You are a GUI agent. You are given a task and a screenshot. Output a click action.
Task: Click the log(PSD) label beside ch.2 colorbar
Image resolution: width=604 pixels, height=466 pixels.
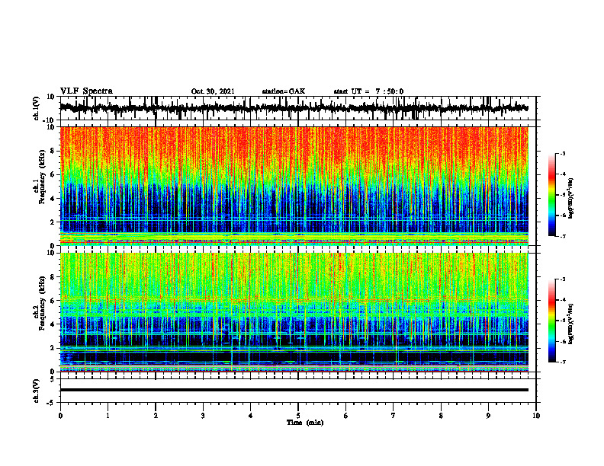(x=571, y=324)
